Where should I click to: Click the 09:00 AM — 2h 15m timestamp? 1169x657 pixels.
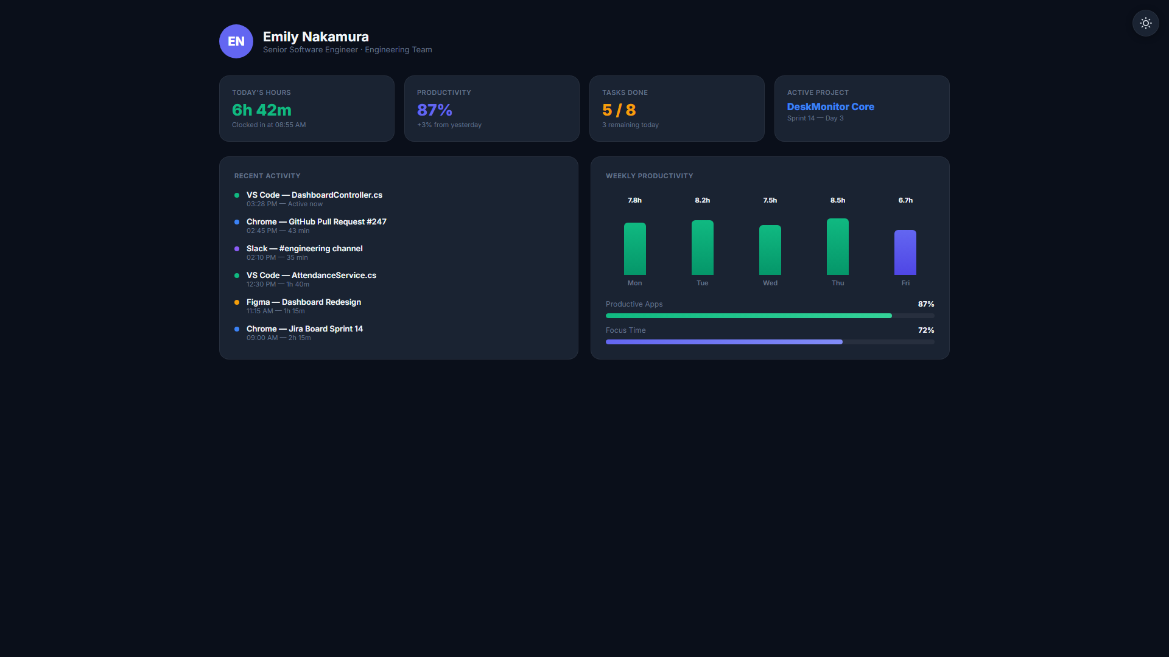tap(278, 338)
